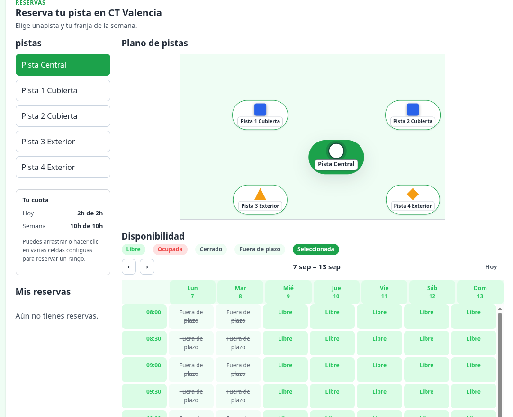
Task: Jump to today with the Hoy button
Action: coord(491,266)
